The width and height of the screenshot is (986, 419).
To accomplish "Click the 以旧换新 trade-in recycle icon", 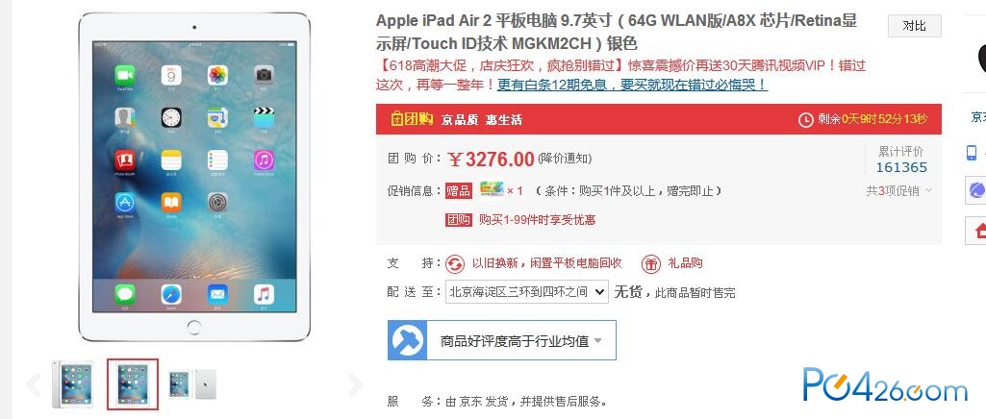I will click(x=455, y=263).
